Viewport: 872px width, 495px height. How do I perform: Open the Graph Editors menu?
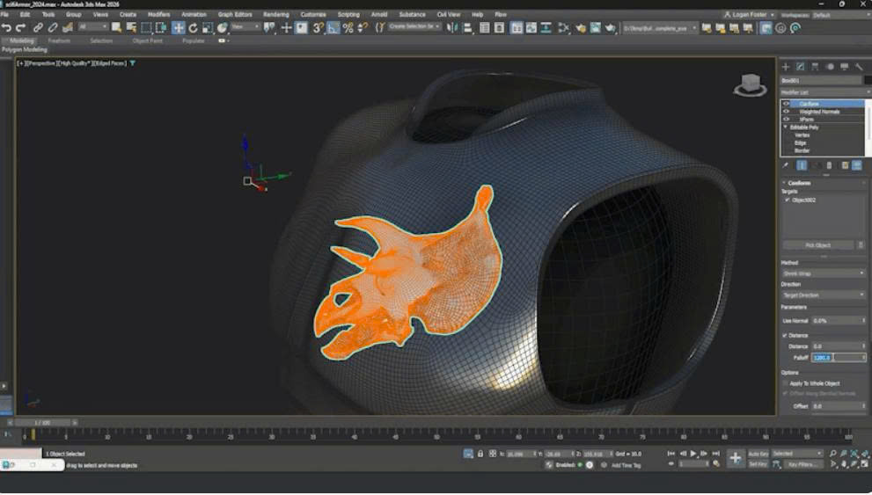[235, 14]
